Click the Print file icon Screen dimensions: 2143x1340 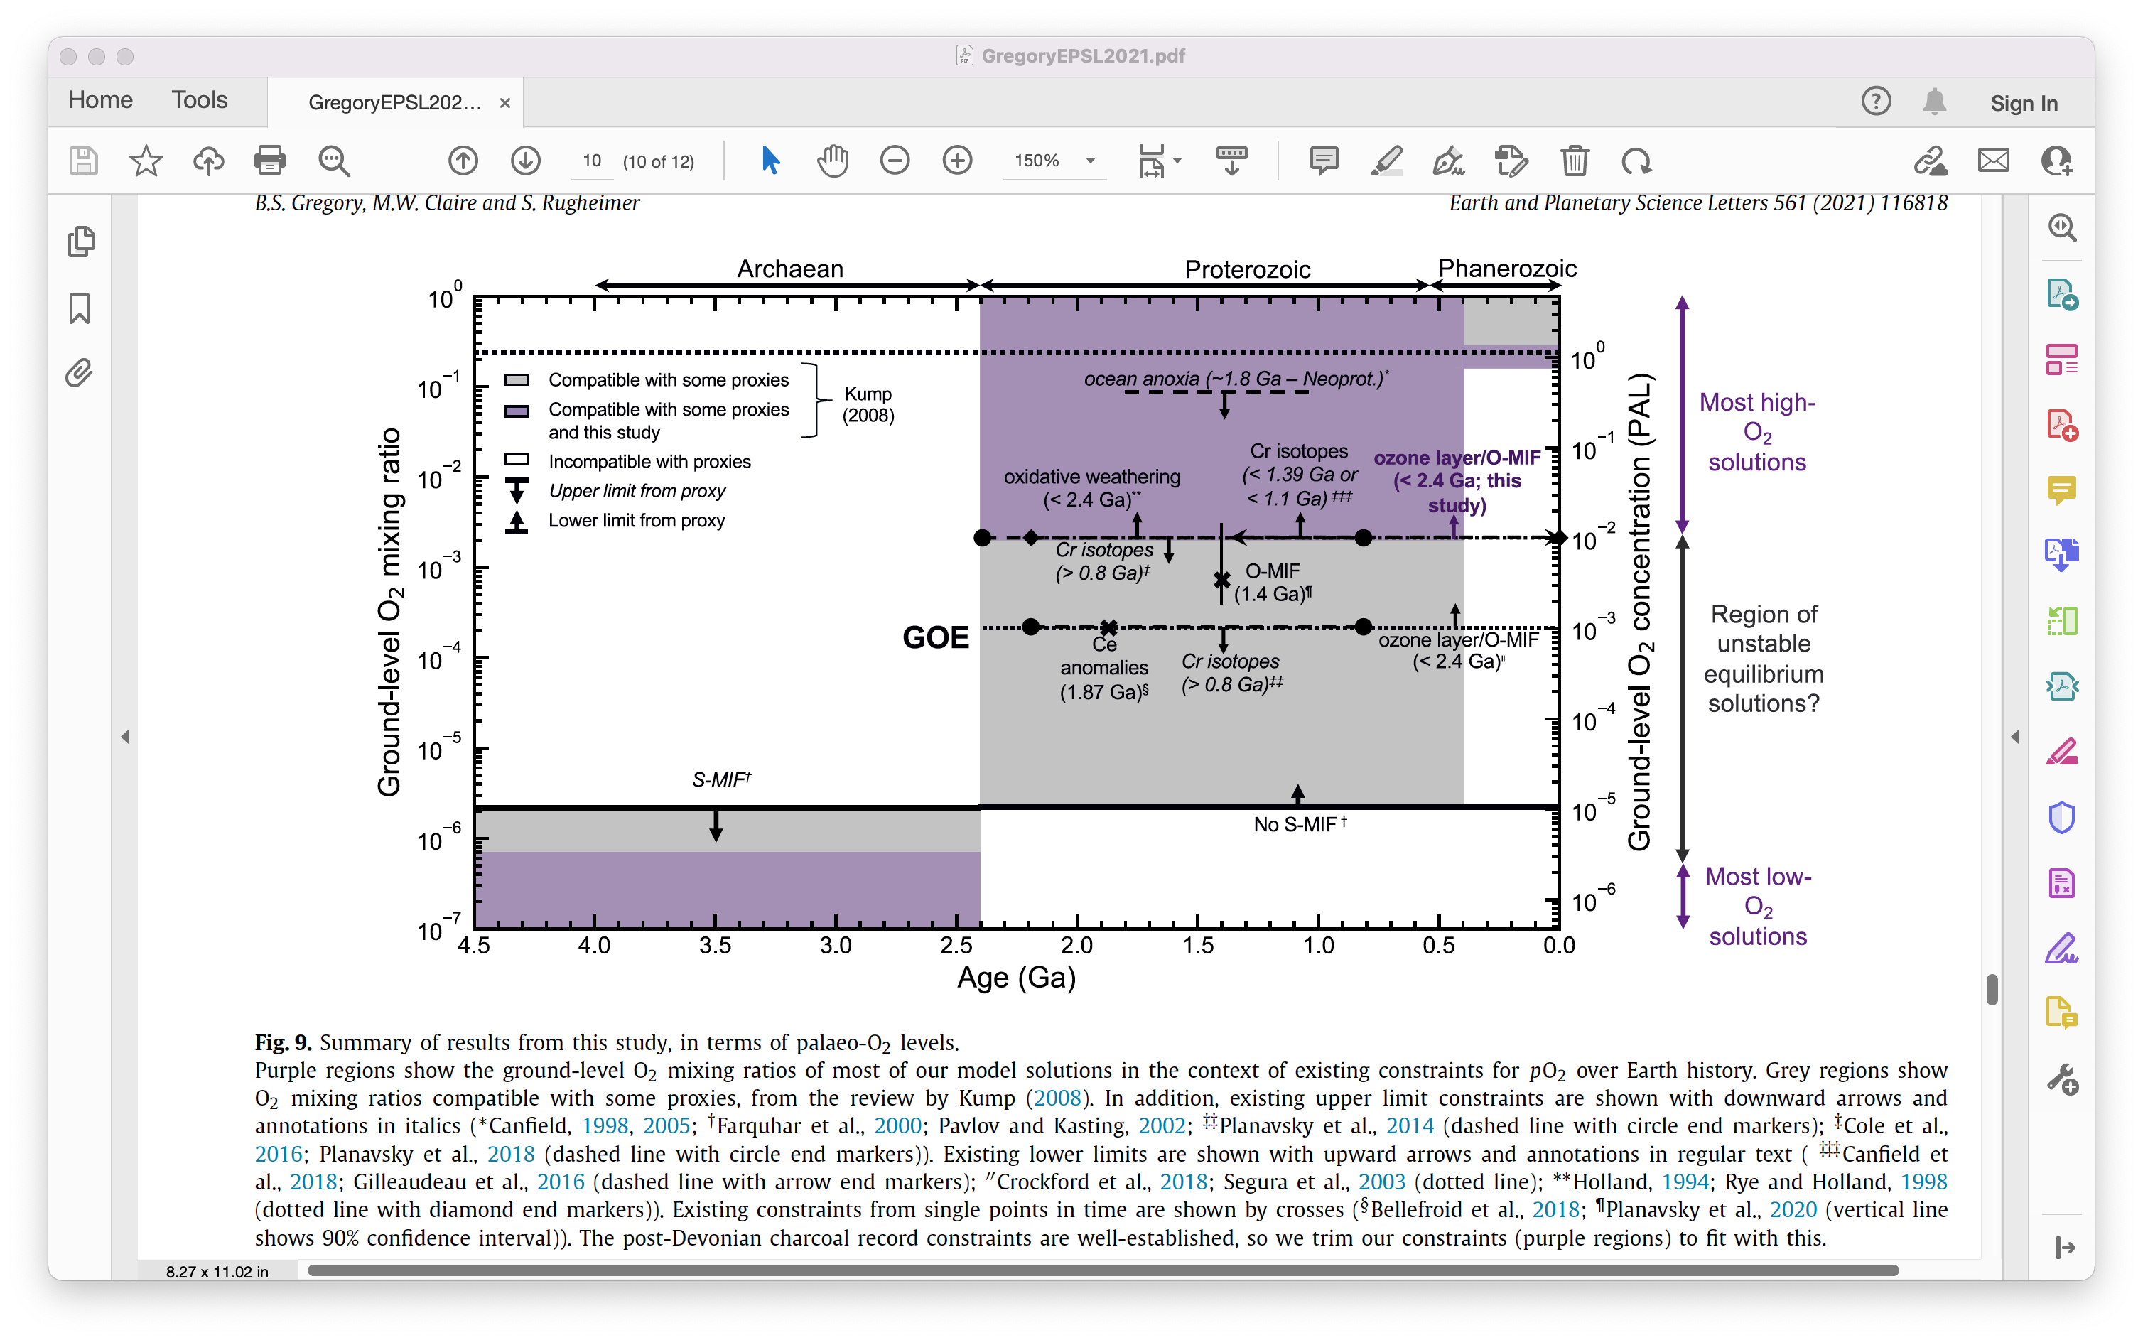point(269,161)
